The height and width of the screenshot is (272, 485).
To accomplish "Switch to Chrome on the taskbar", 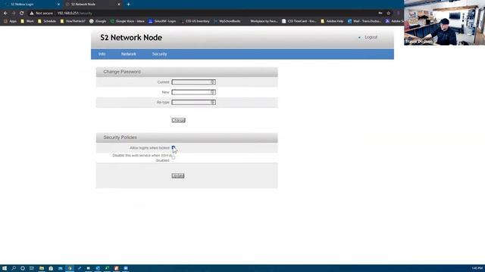I will click(70, 268).
